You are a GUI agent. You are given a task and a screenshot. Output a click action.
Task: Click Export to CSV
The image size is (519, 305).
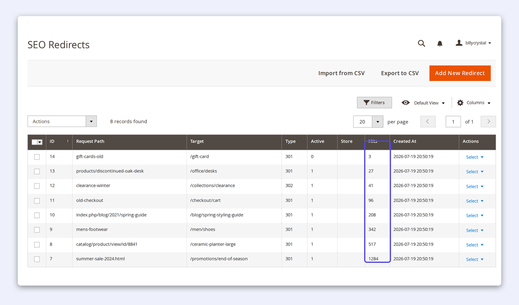(x=400, y=73)
